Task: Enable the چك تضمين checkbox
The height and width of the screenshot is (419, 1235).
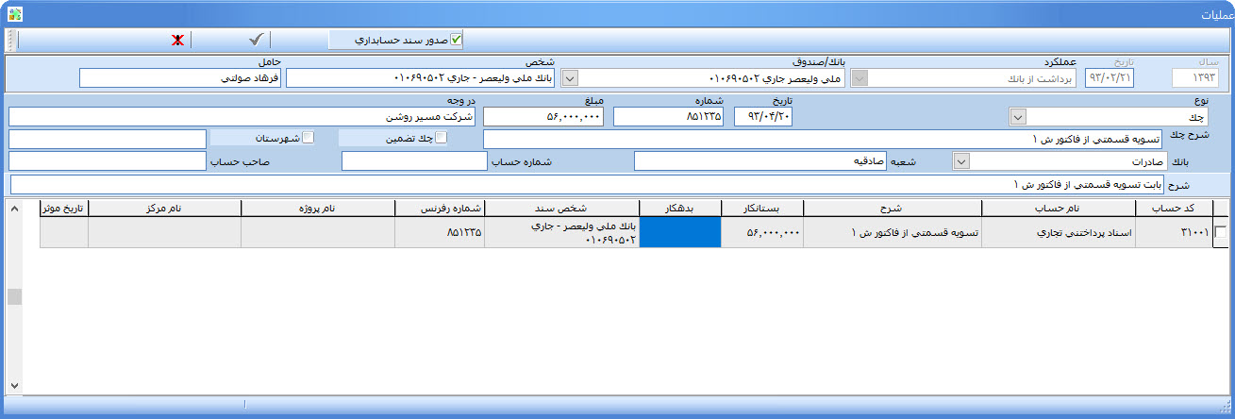Action: tap(441, 138)
